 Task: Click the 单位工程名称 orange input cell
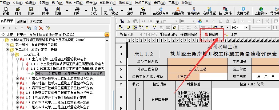click(x=198, y=62)
